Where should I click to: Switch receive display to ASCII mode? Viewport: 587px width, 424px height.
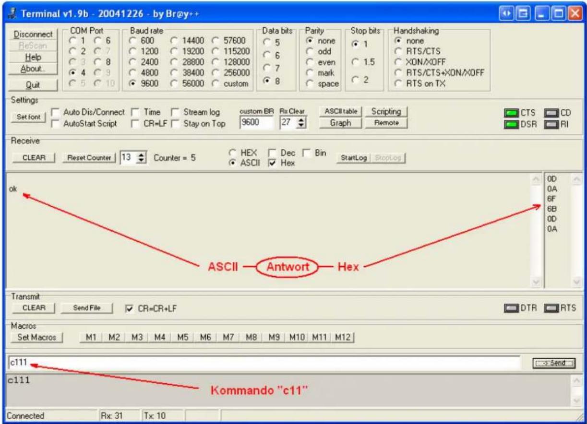tap(233, 163)
